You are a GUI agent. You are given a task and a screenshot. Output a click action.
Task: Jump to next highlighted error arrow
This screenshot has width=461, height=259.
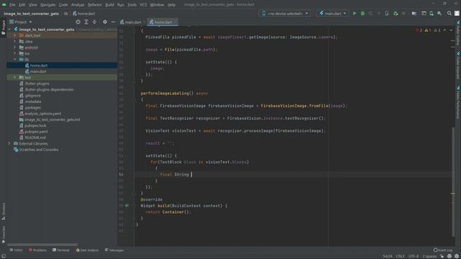(452, 30)
